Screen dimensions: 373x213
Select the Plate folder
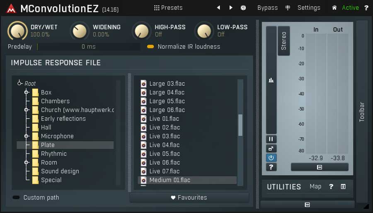coord(65,145)
